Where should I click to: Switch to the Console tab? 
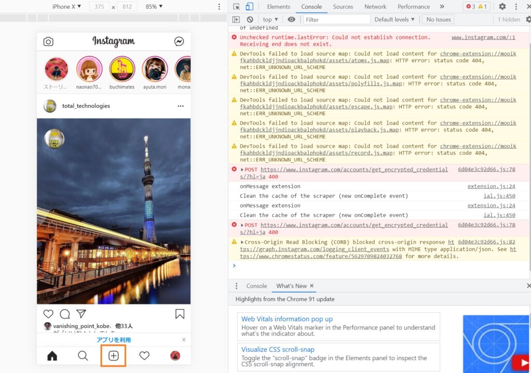(x=312, y=6)
